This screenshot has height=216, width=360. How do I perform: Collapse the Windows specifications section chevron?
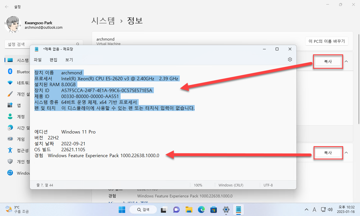point(346,153)
